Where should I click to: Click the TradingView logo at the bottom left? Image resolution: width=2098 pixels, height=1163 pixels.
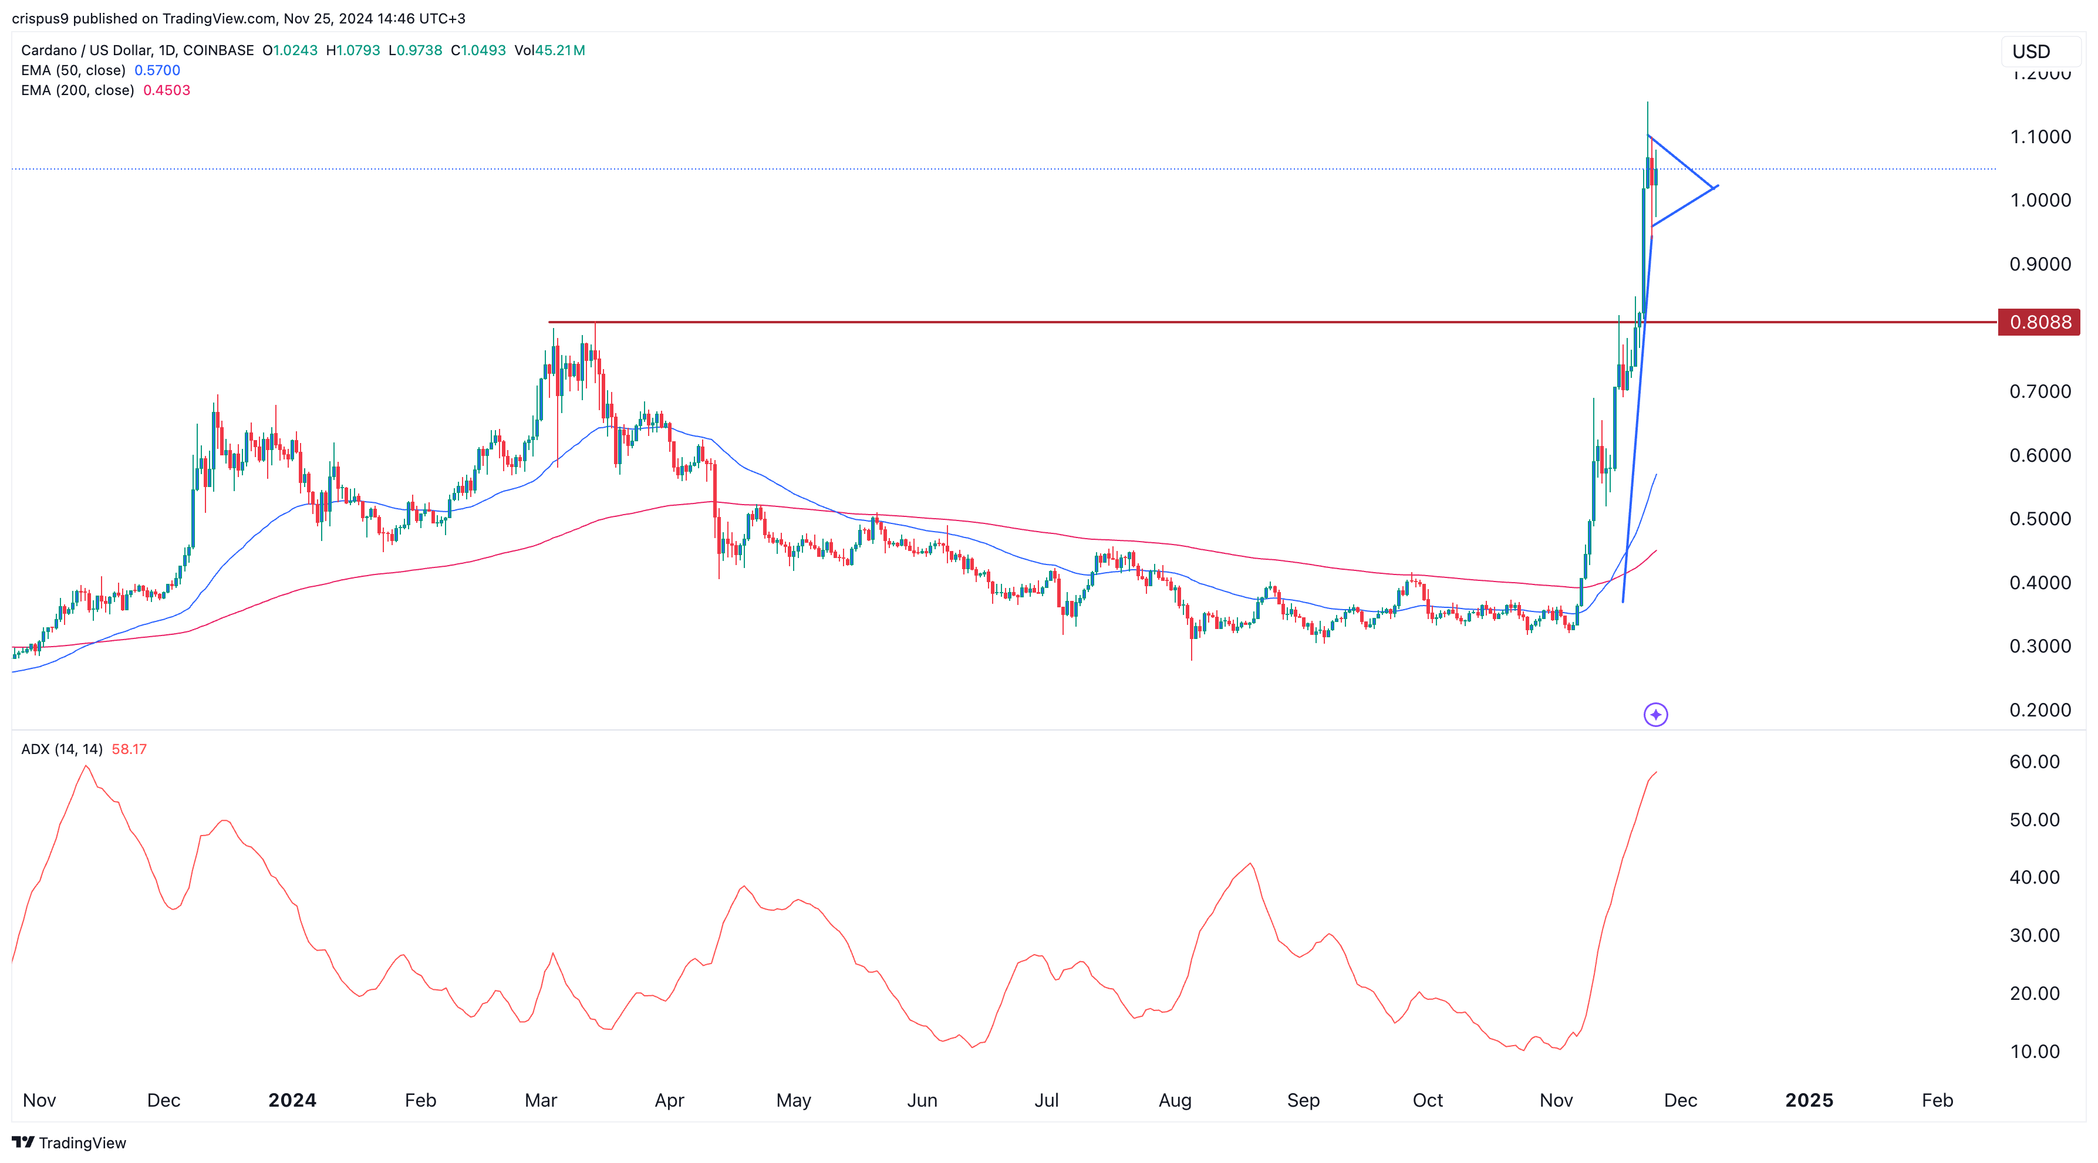click(x=69, y=1142)
